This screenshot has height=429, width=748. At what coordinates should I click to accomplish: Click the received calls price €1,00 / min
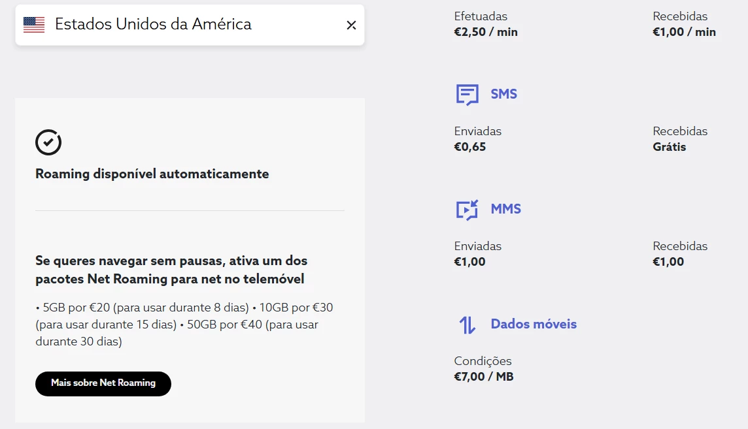pos(684,32)
